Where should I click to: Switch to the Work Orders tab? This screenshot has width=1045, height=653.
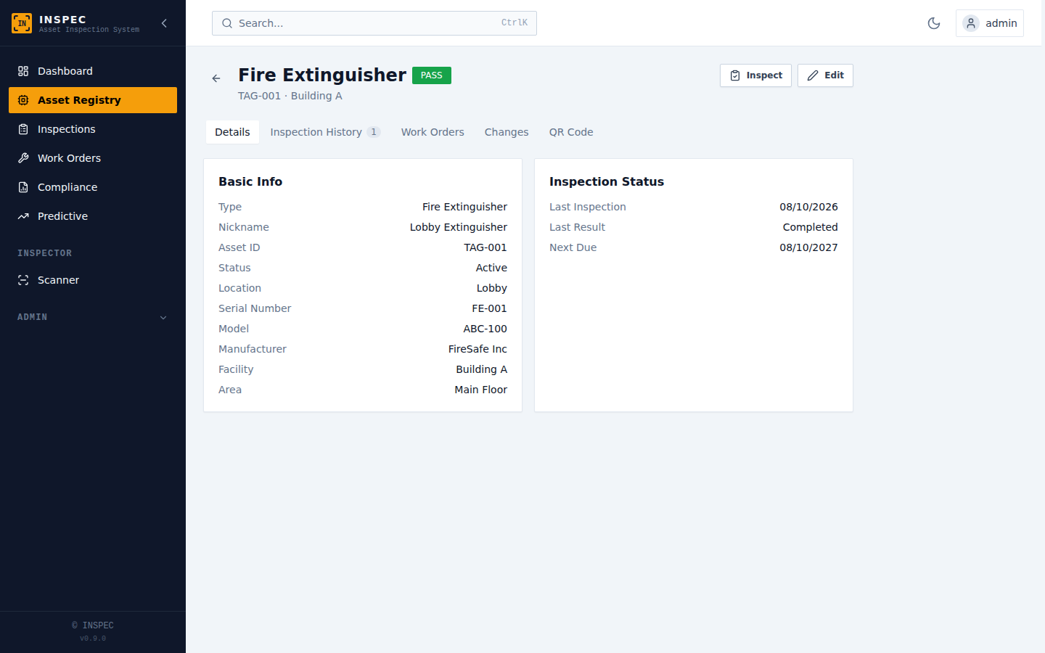pos(433,132)
